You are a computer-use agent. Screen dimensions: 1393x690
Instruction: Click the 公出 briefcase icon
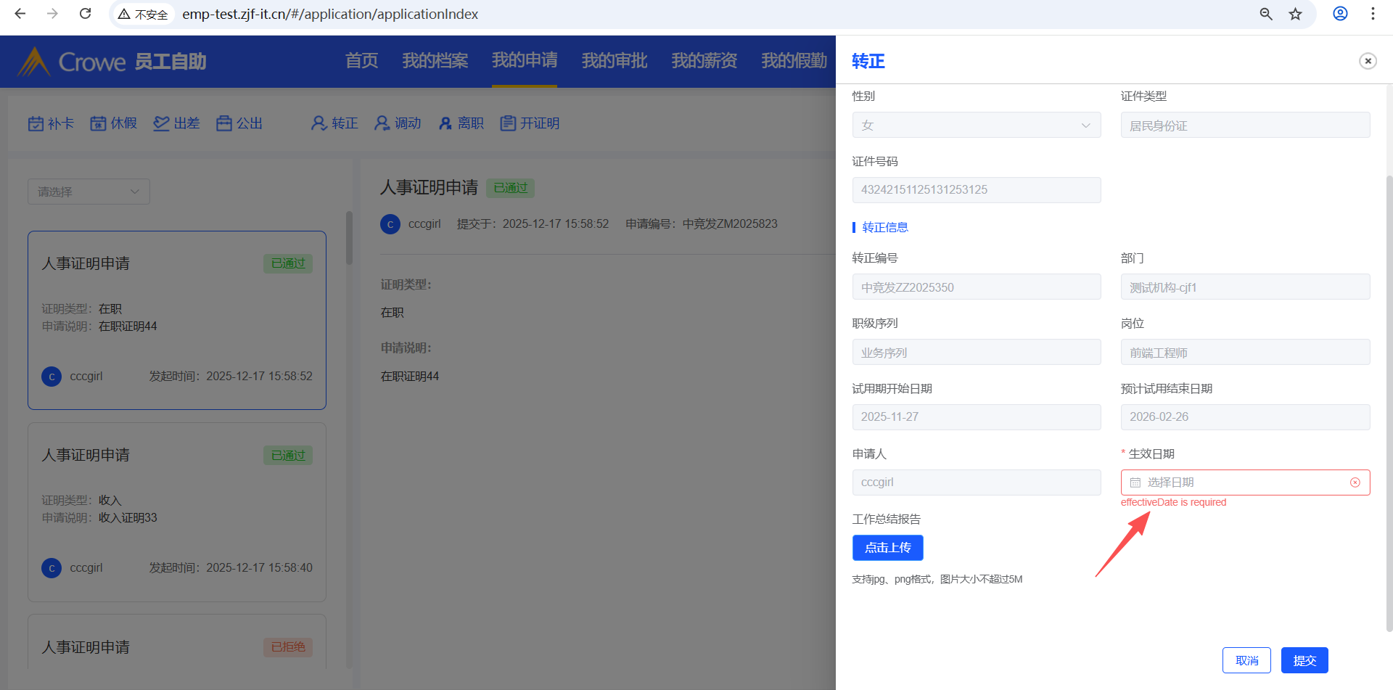tap(224, 124)
